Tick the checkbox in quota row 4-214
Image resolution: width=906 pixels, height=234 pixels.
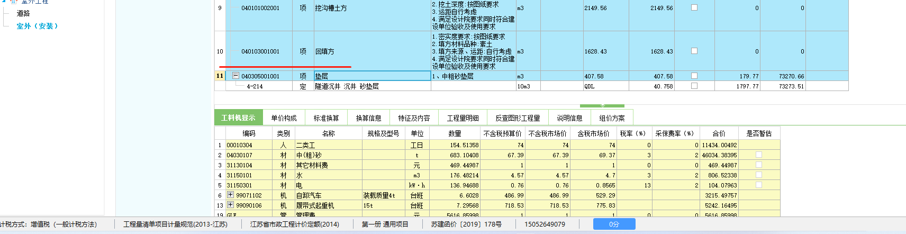coord(694,86)
